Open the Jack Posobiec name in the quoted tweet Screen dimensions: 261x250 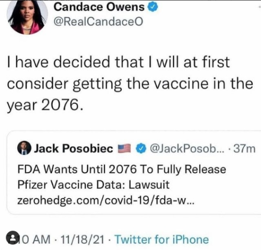(x=74, y=149)
